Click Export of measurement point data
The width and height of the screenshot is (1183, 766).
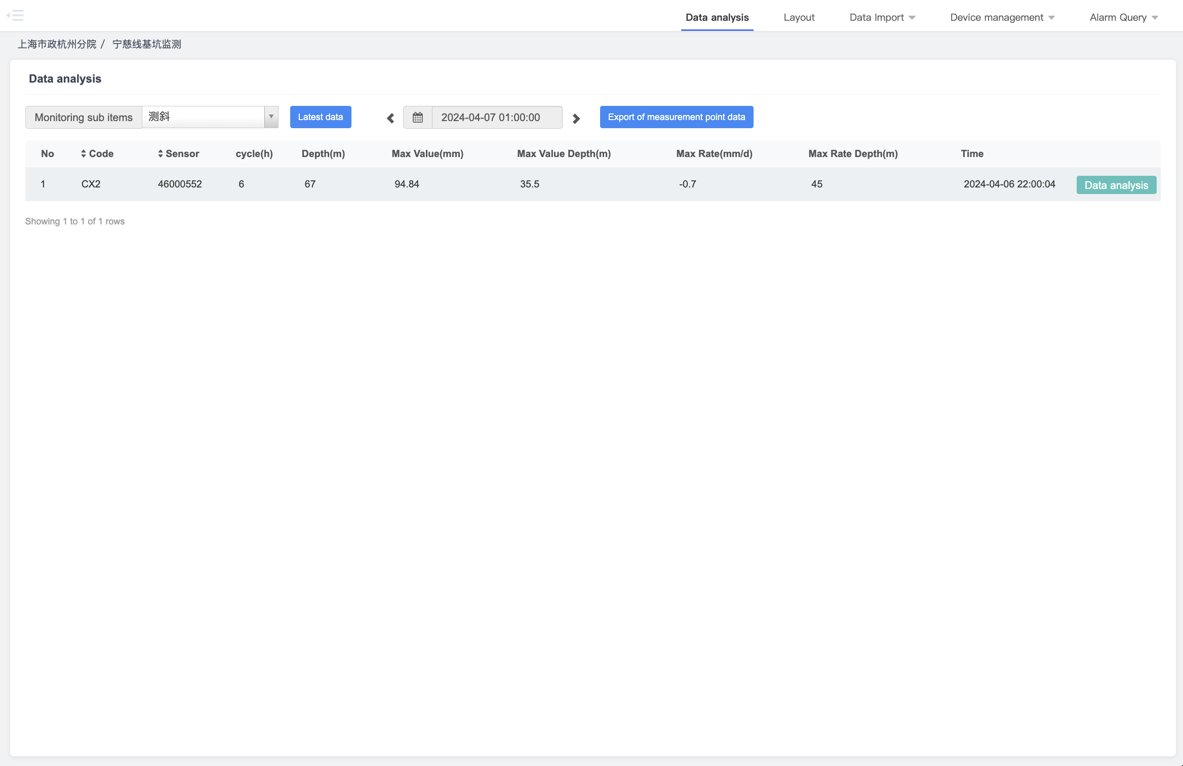click(x=676, y=117)
